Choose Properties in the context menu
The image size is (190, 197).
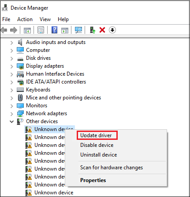93,180
